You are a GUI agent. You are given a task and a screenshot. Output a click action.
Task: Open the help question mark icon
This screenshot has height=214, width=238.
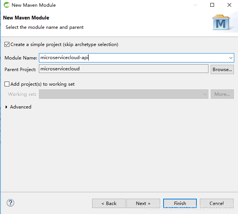[10, 203]
